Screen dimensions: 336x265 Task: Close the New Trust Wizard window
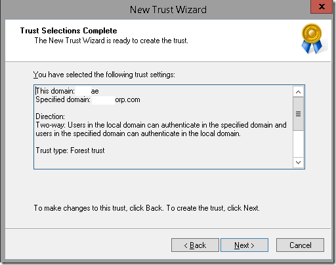322,7
